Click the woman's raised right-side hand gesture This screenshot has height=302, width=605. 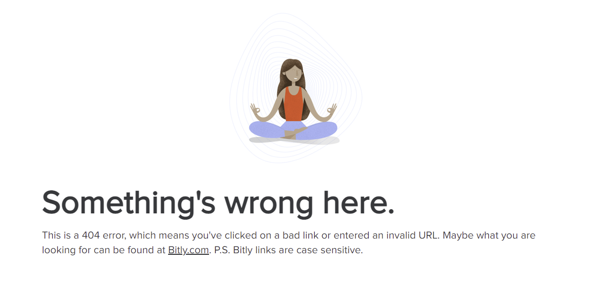click(332, 110)
